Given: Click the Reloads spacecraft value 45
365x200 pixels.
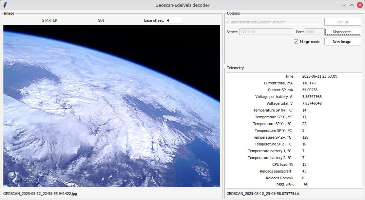Looking at the screenshot, I should coord(304,171).
